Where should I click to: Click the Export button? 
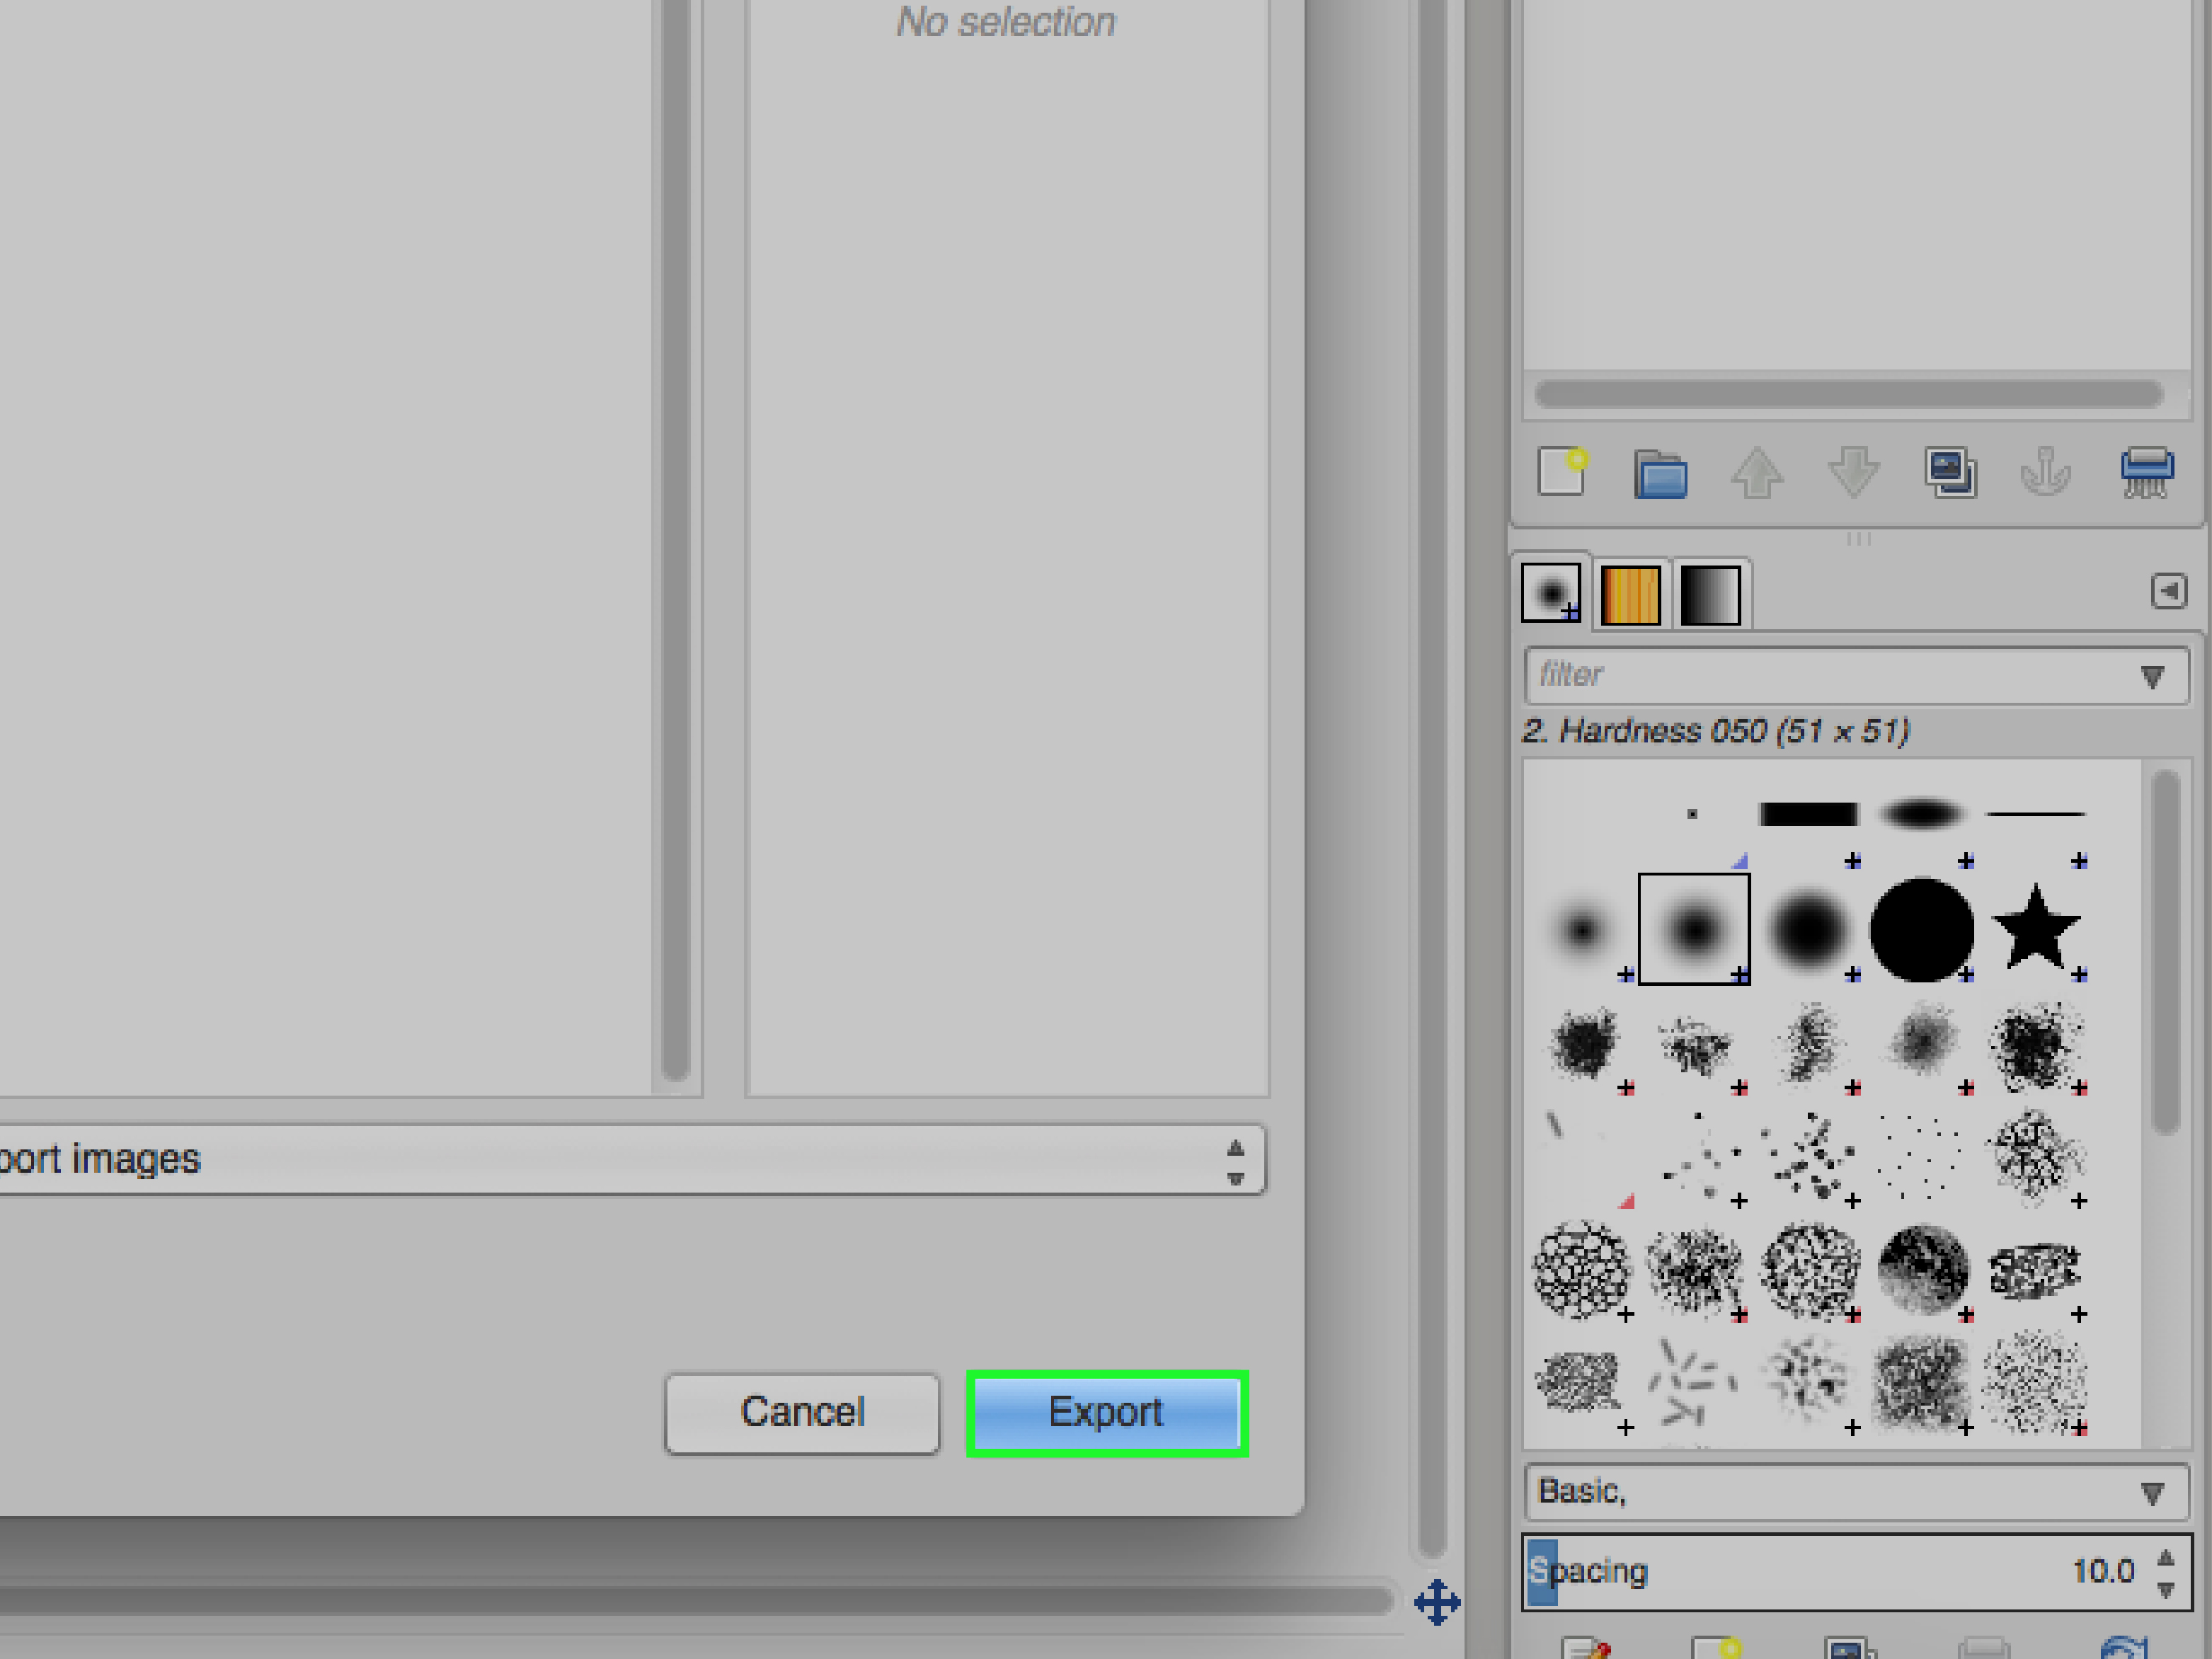tap(1106, 1413)
